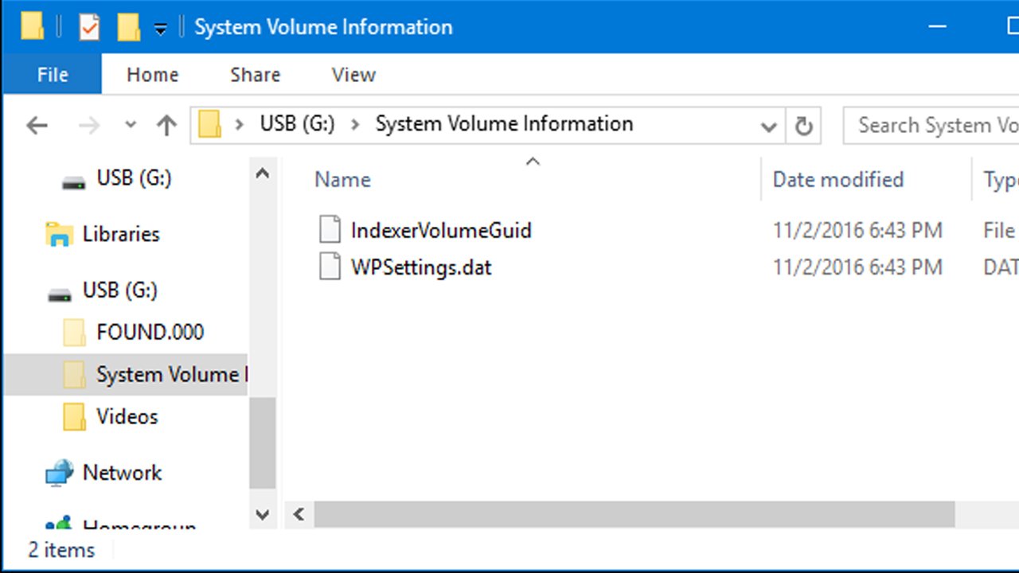This screenshot has height=573, width=1019.
Task: Select the IndexerVolumeGuid file icon
Action: 330,230
